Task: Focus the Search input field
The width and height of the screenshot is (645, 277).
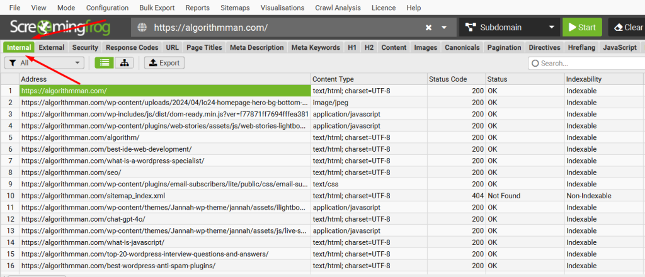Action: coord(586,64)
